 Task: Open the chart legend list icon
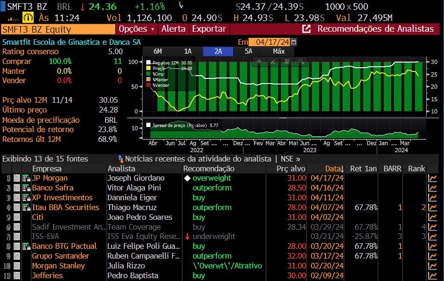click(287, 61)
